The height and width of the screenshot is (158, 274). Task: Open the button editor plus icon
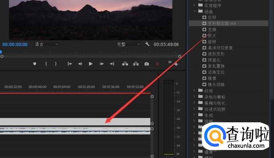[176, 64]
